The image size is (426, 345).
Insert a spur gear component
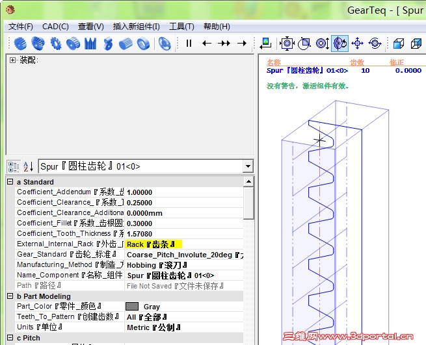tap(20, 44)
